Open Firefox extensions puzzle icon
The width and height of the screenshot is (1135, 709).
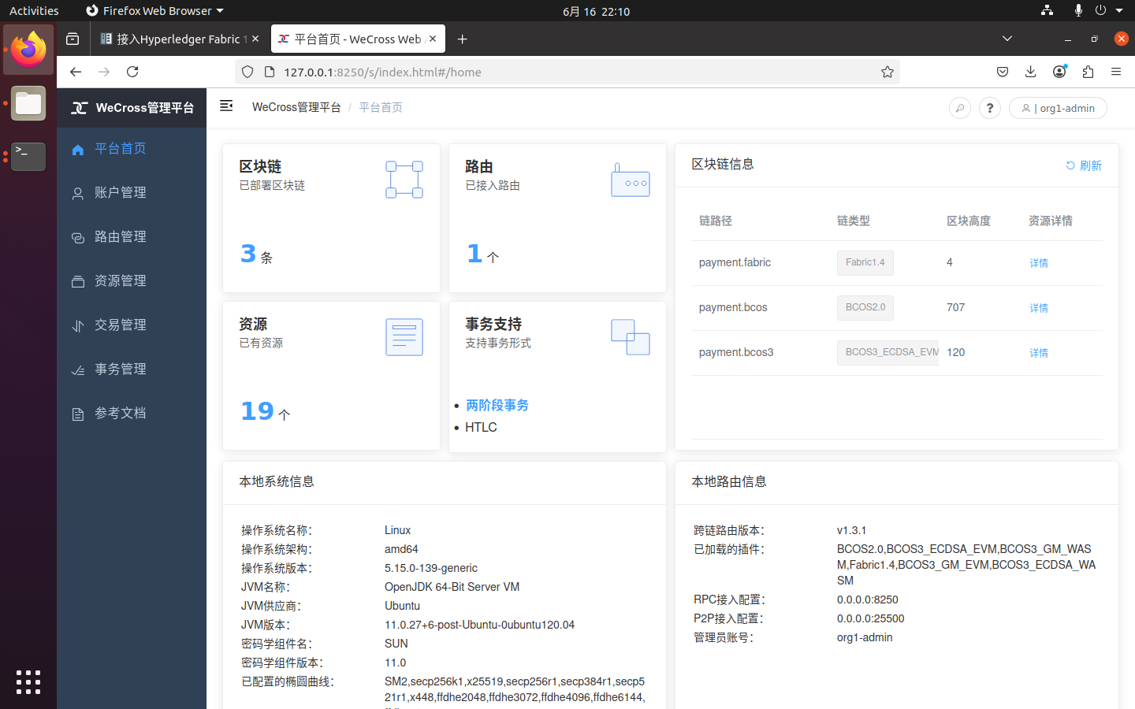[1088, 72]
